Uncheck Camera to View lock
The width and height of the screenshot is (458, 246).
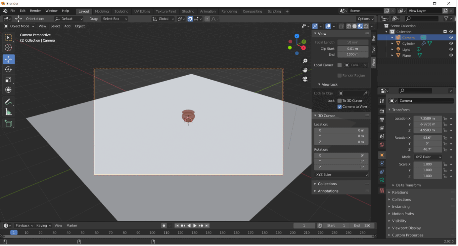[x=340, y=107]
